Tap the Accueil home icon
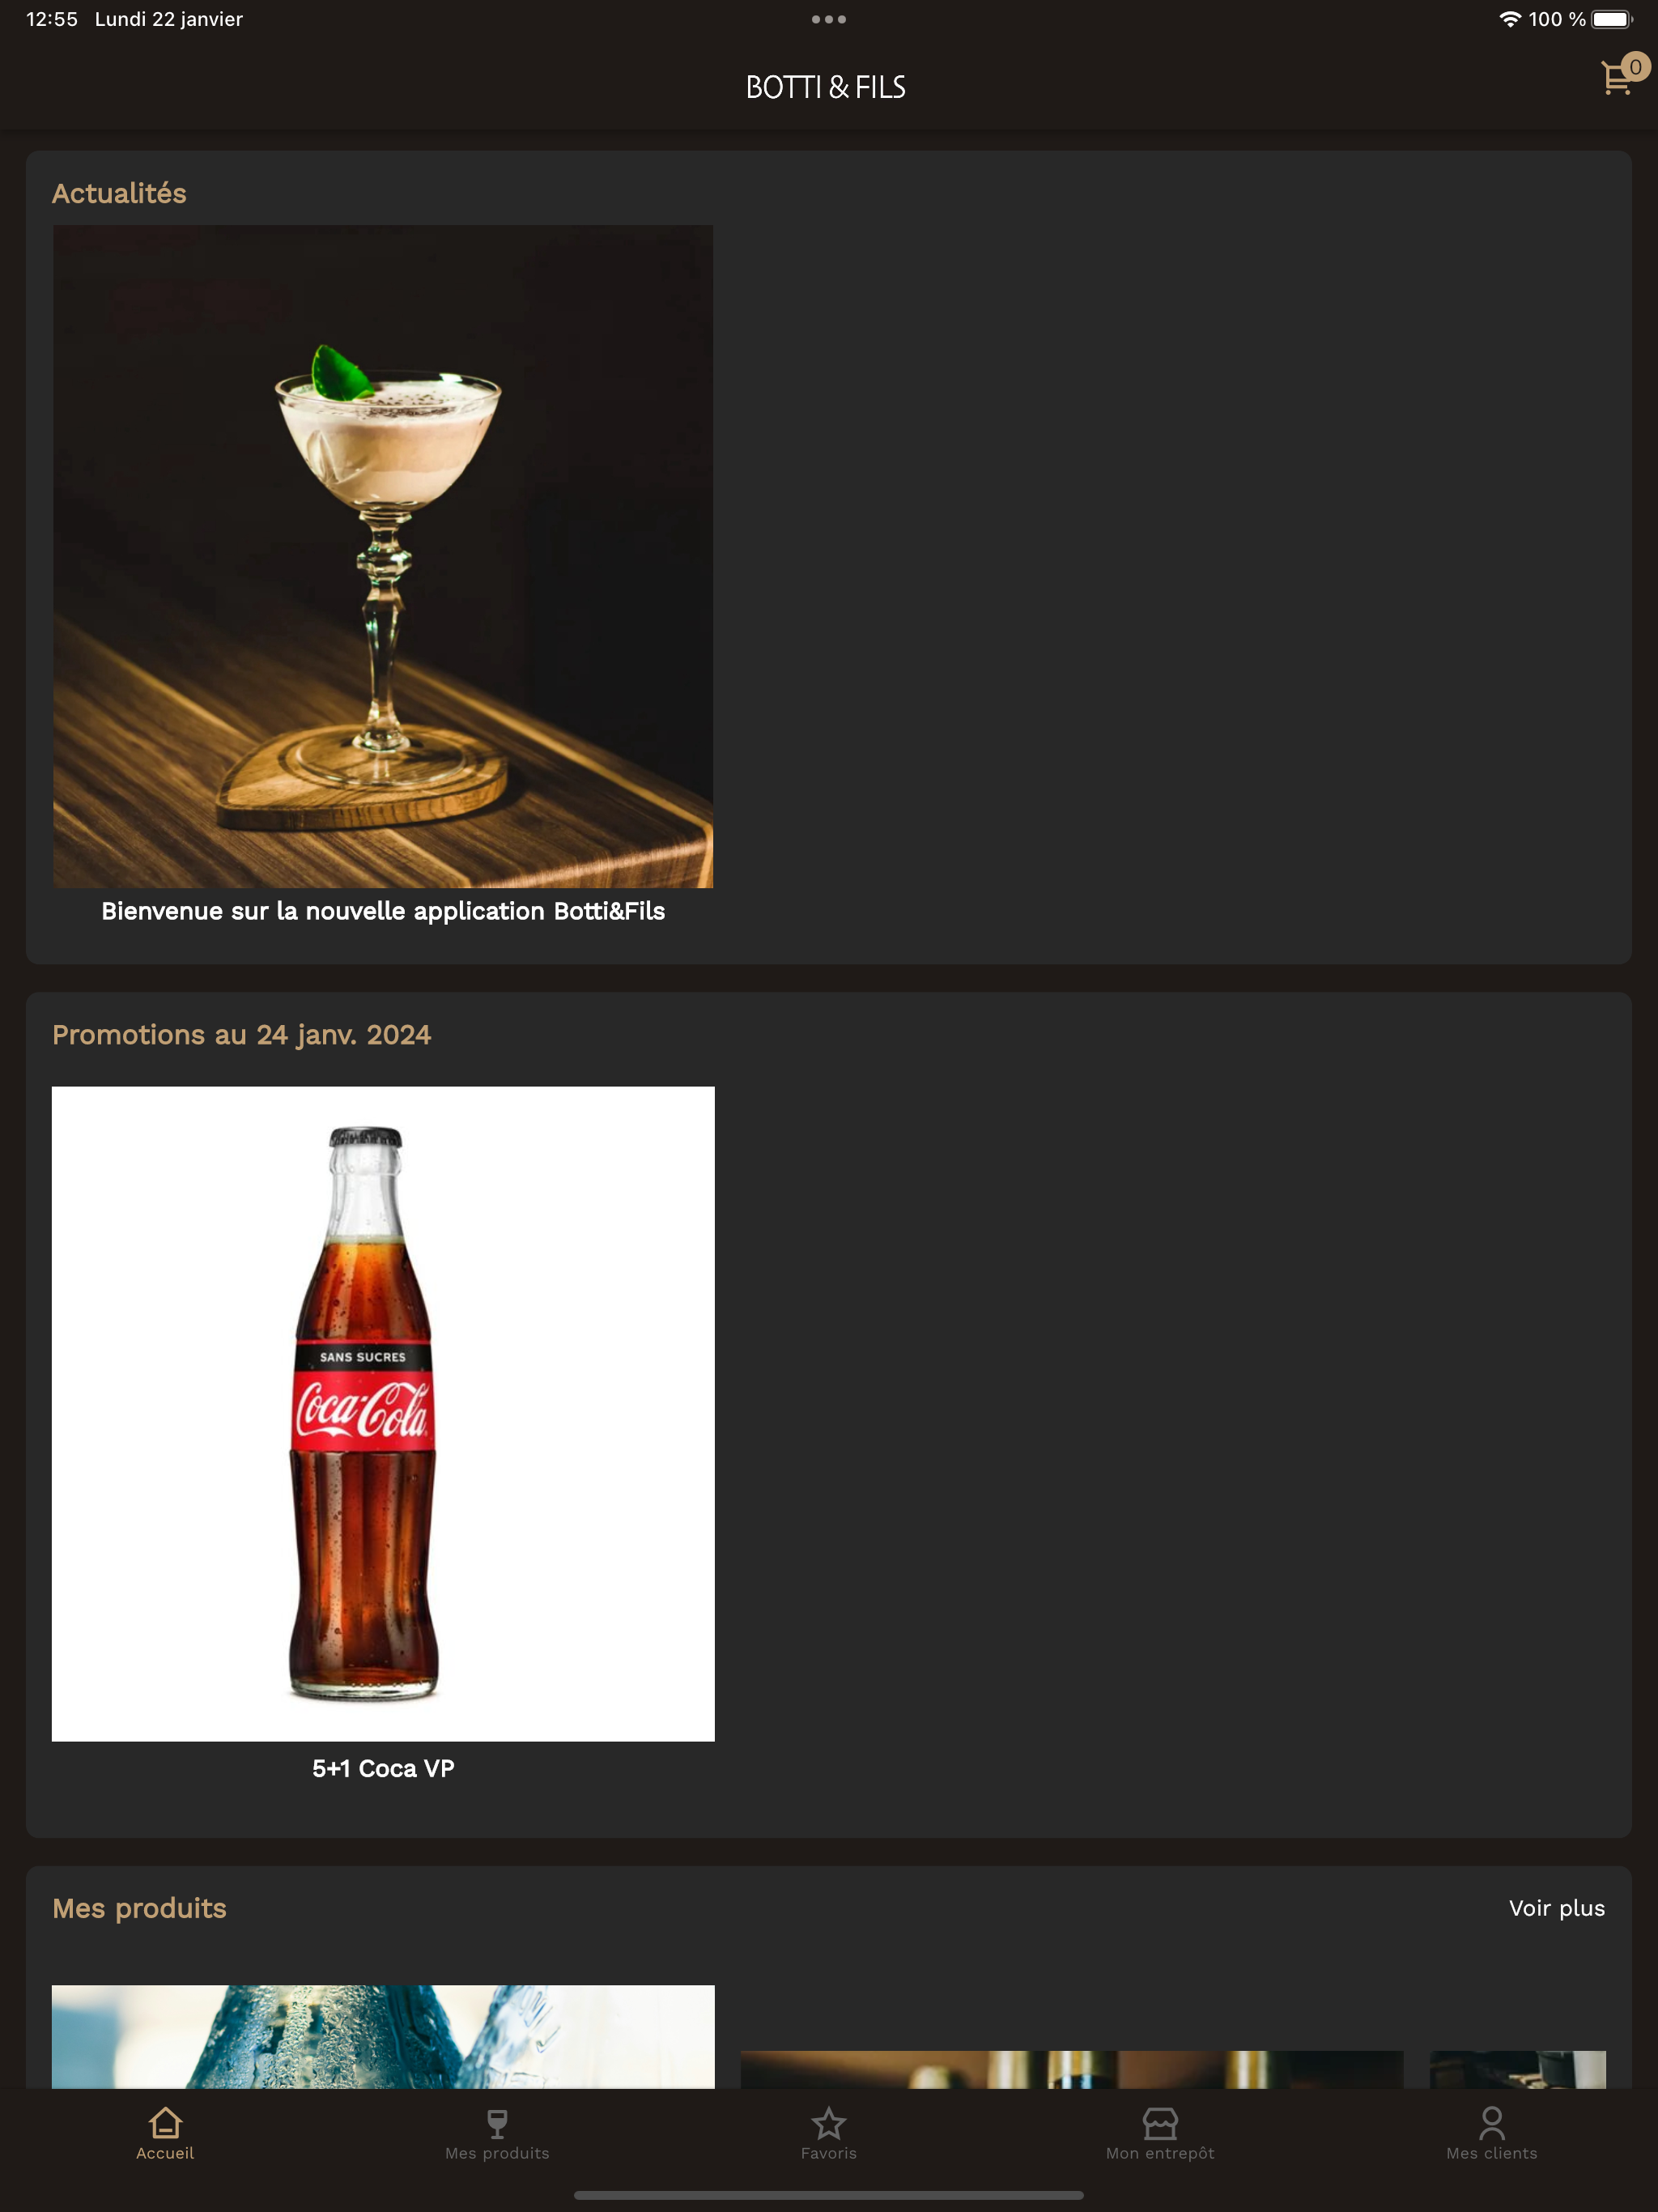Screen dimensions: 1658x2212 pos(165,2121)
